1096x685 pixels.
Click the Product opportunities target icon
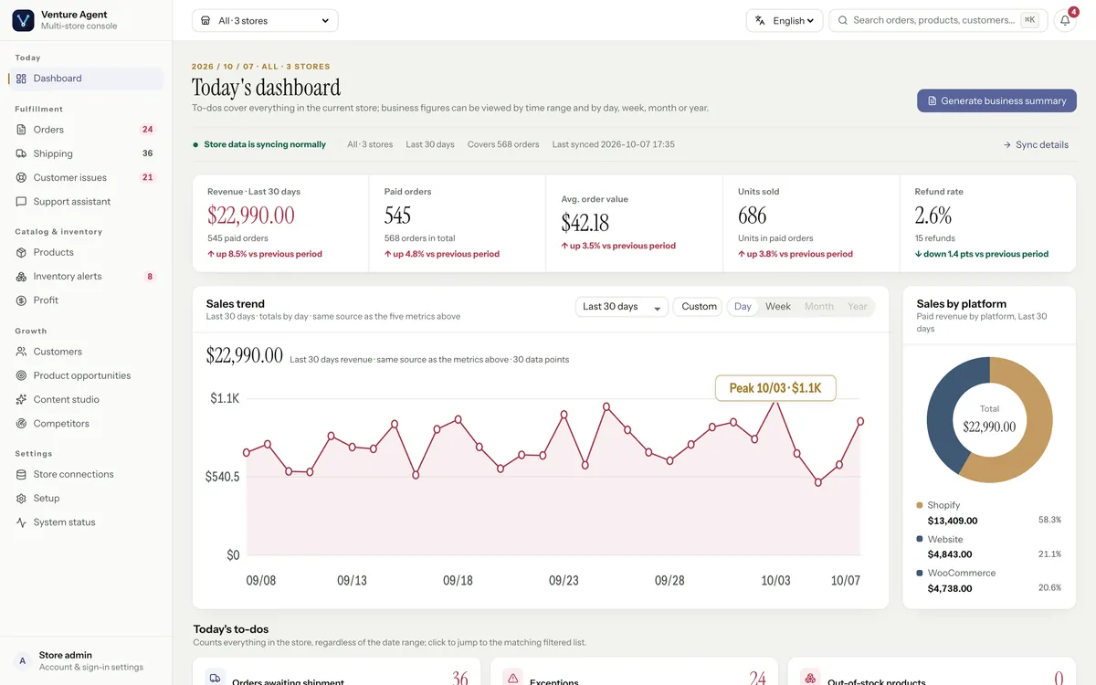(21, 375)
